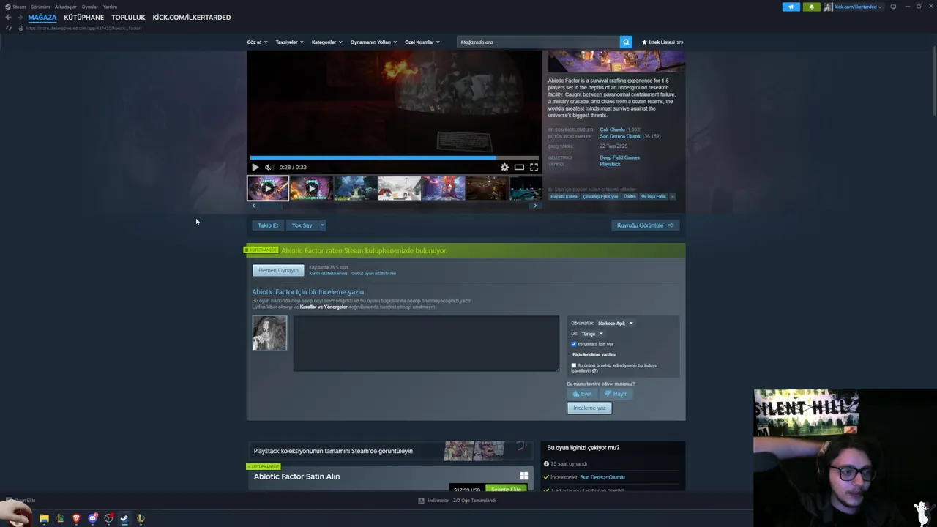Open the Görünüm menu
937x527 pixels.
(40, 7)
